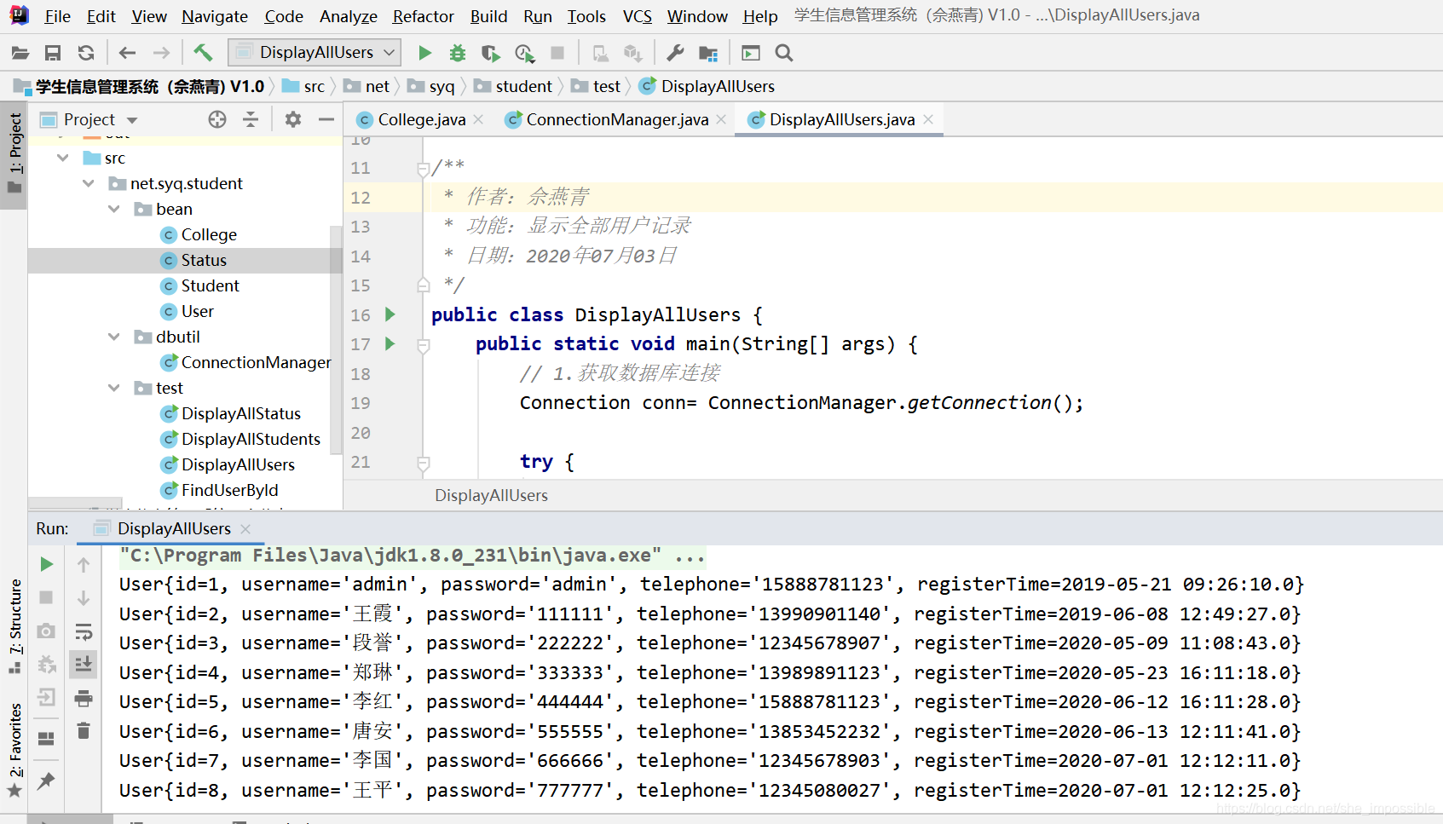Click DisplayAllUsers breadcrumb below the editor

click(491, 495)
